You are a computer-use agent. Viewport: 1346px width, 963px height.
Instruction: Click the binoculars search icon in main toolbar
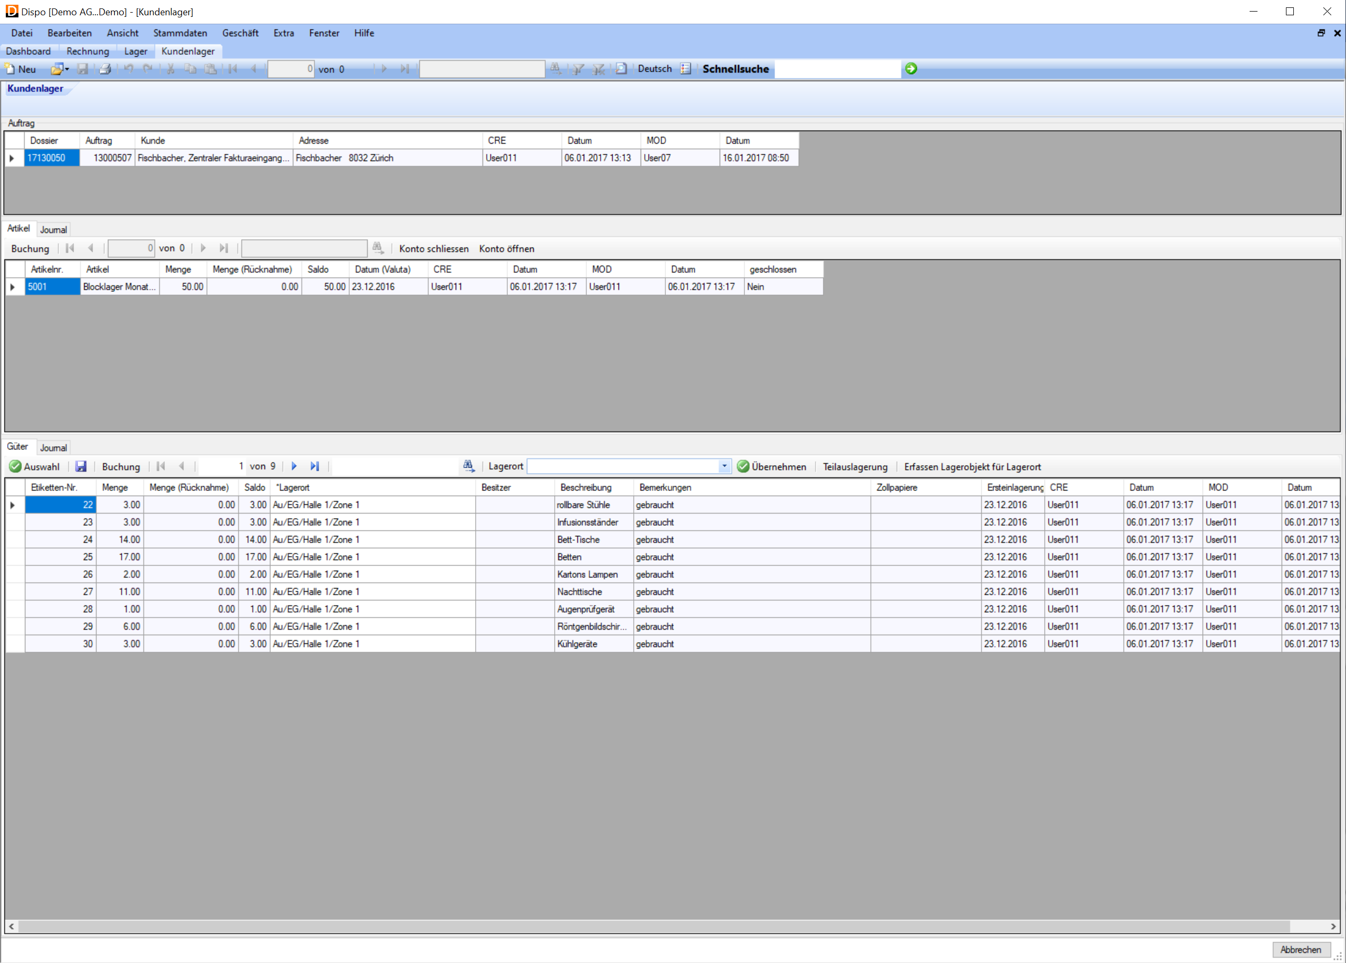pos(556,69)
